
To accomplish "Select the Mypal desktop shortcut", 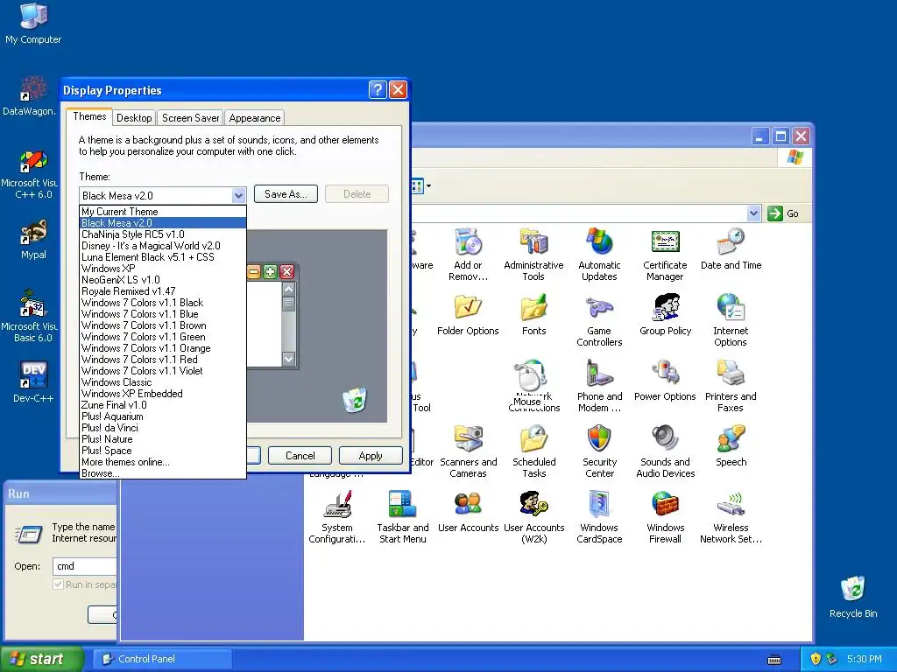I will pyautogui.click(x=33, y=240).
